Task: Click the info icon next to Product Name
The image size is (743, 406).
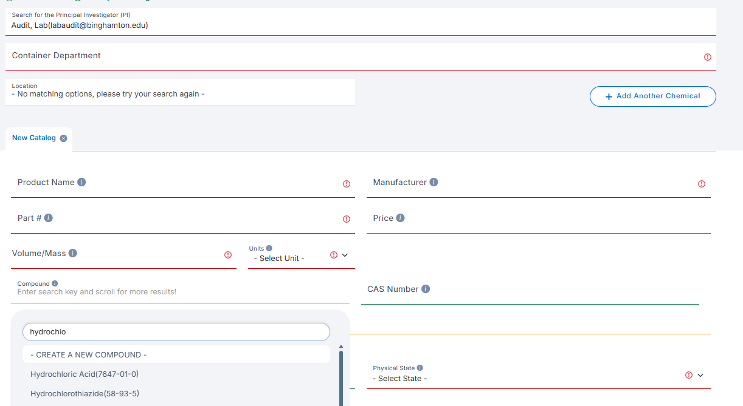Action: pyautogui.click(x=81, y=182)
